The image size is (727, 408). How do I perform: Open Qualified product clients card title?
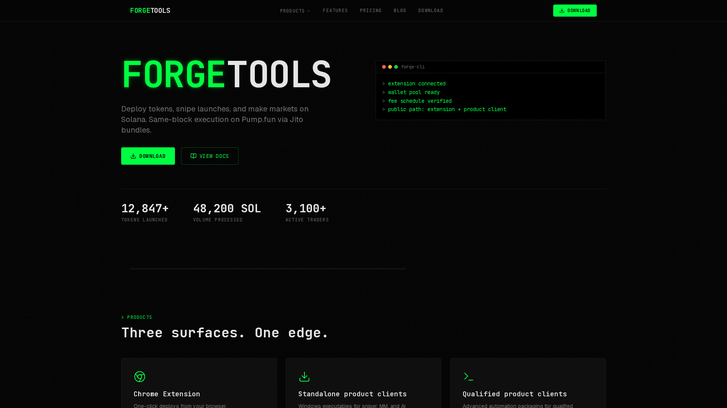click(515, 394)
